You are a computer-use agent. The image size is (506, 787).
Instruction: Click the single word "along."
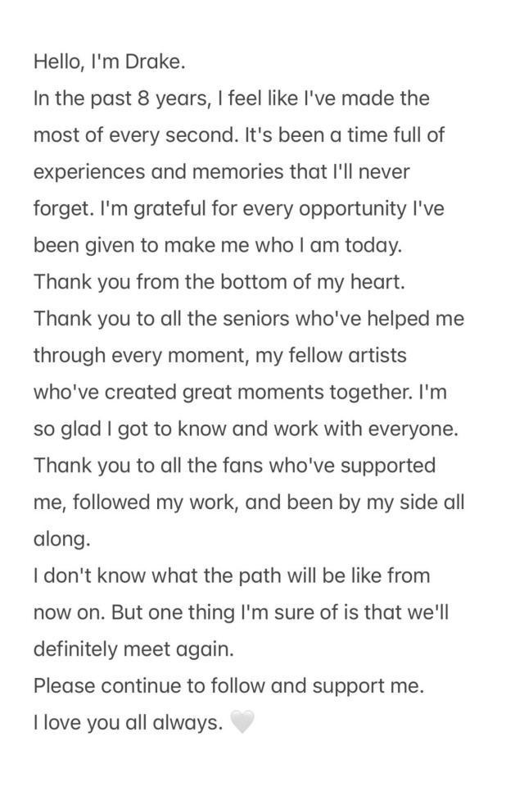pyautogui.click(x=62, y=539)
